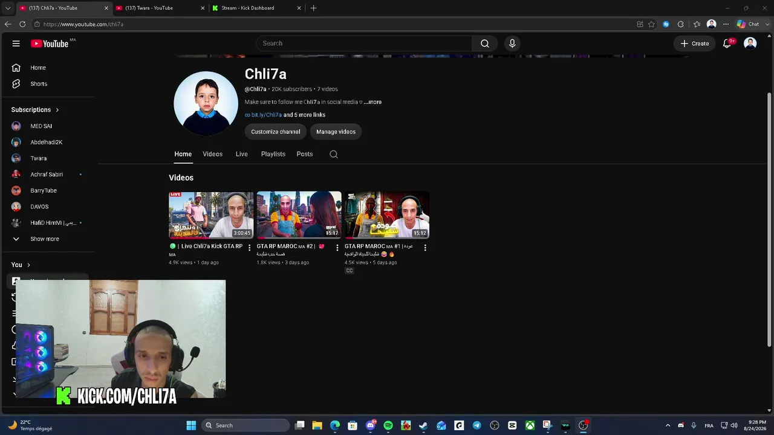Add this page to favorites
774x435 pixels.
pos(651,24)
